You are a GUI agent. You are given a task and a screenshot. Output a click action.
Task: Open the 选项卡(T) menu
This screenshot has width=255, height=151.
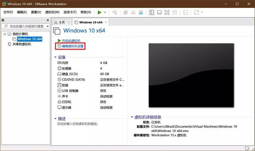pyautogui.click(x=70, y=12)
